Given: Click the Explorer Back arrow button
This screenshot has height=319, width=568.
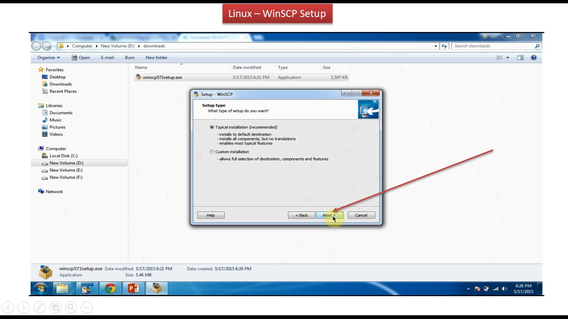Looking at the screenshot, I should click(36, 46).
